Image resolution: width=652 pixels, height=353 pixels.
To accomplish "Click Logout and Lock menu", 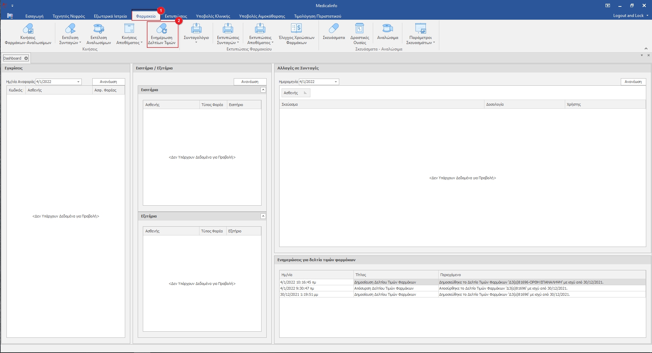I will [630, 16].
